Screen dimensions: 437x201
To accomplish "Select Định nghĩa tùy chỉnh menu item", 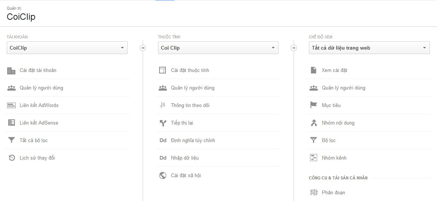I will 218,140.
